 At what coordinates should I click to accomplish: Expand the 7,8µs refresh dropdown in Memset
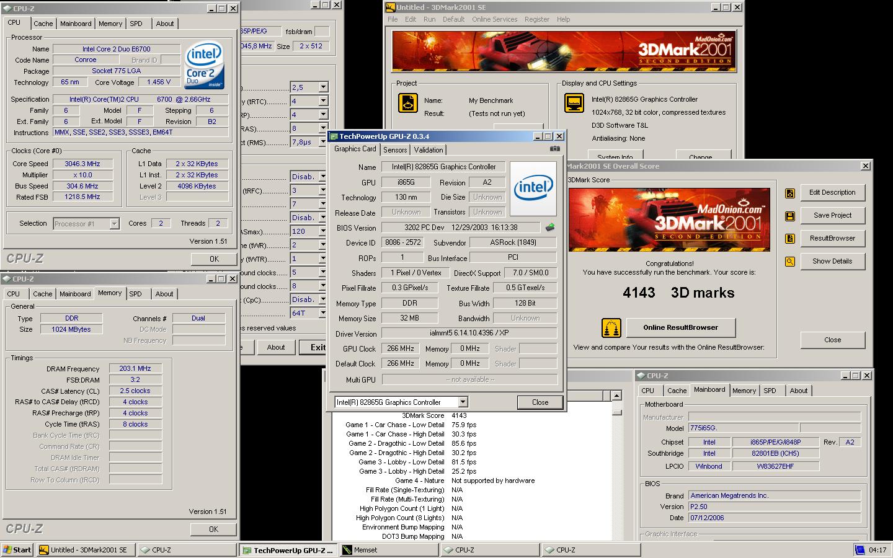[x=322, y=142]
